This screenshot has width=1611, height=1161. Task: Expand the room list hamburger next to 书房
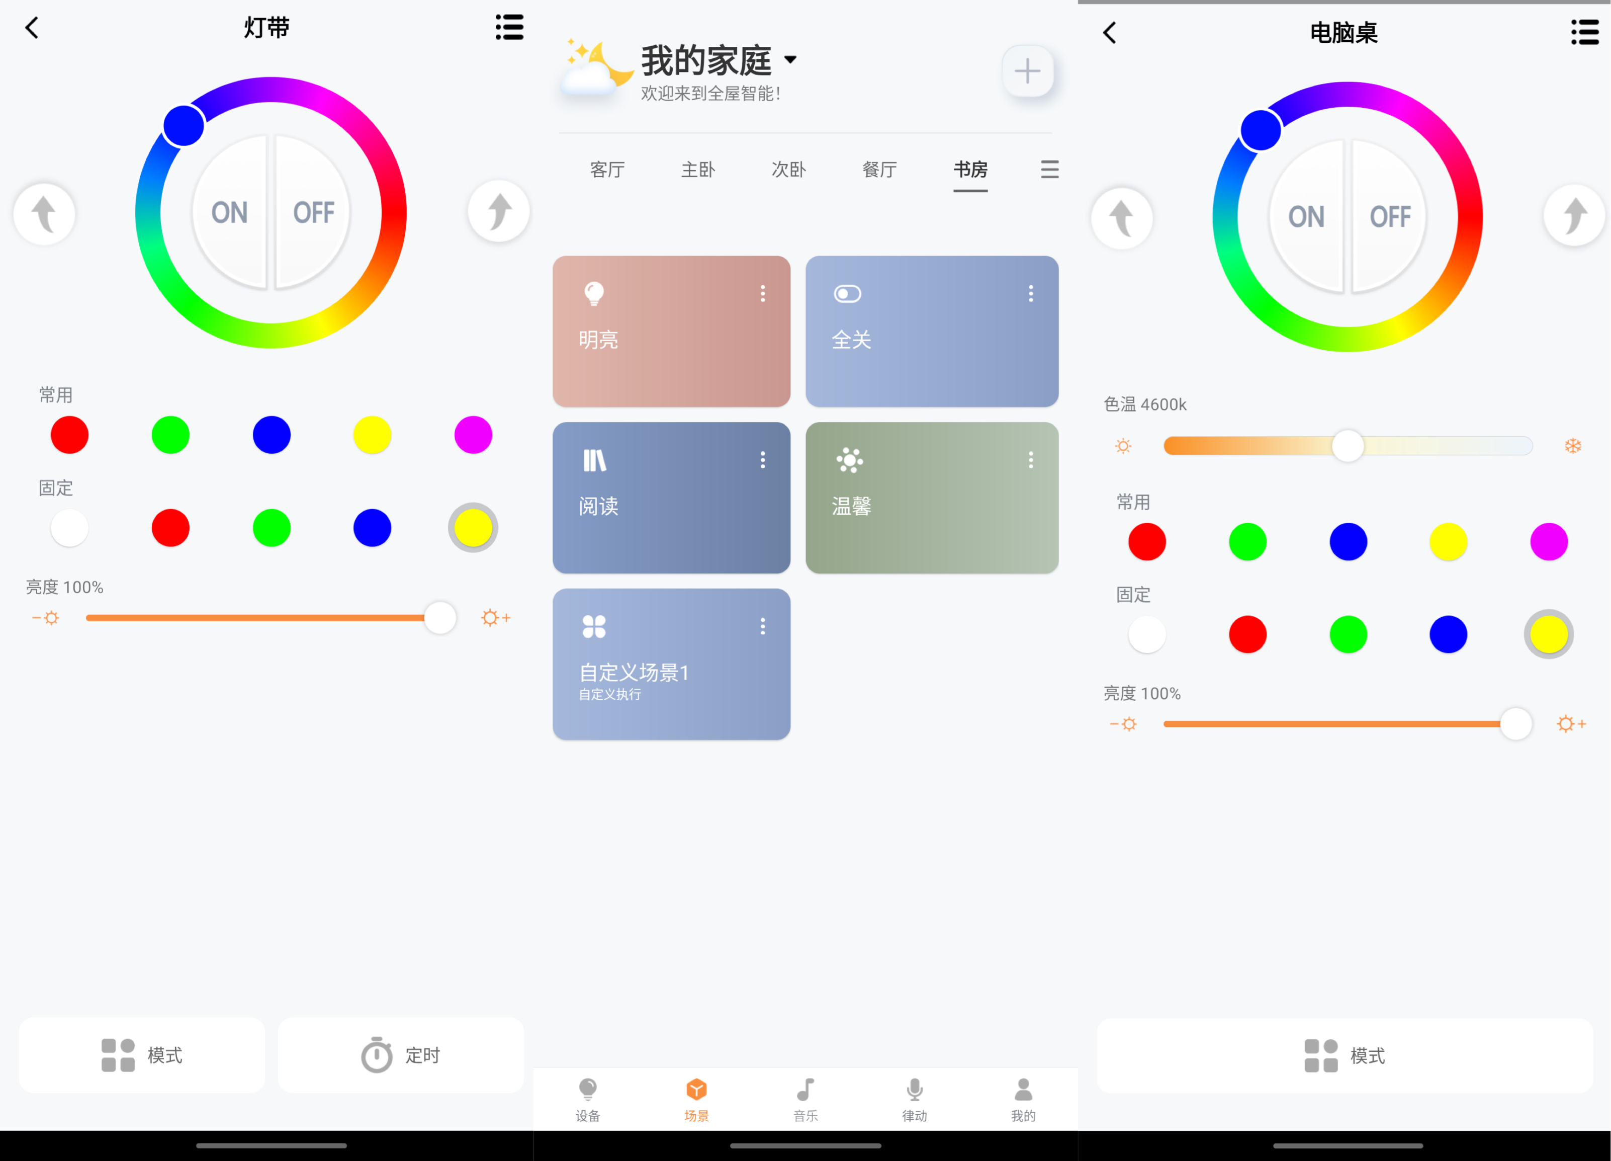1050,170
